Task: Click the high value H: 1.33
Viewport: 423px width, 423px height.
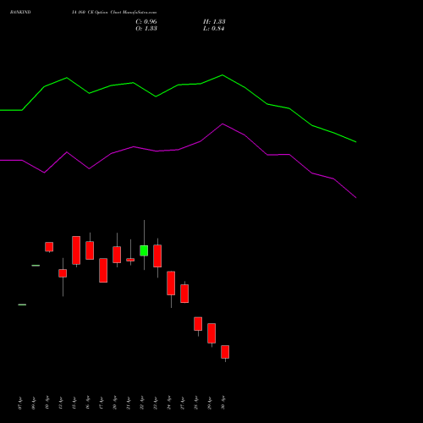Action: click(x=214, y=22)
